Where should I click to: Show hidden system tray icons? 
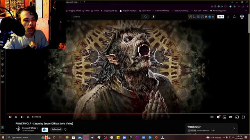(x=224, y=137)
